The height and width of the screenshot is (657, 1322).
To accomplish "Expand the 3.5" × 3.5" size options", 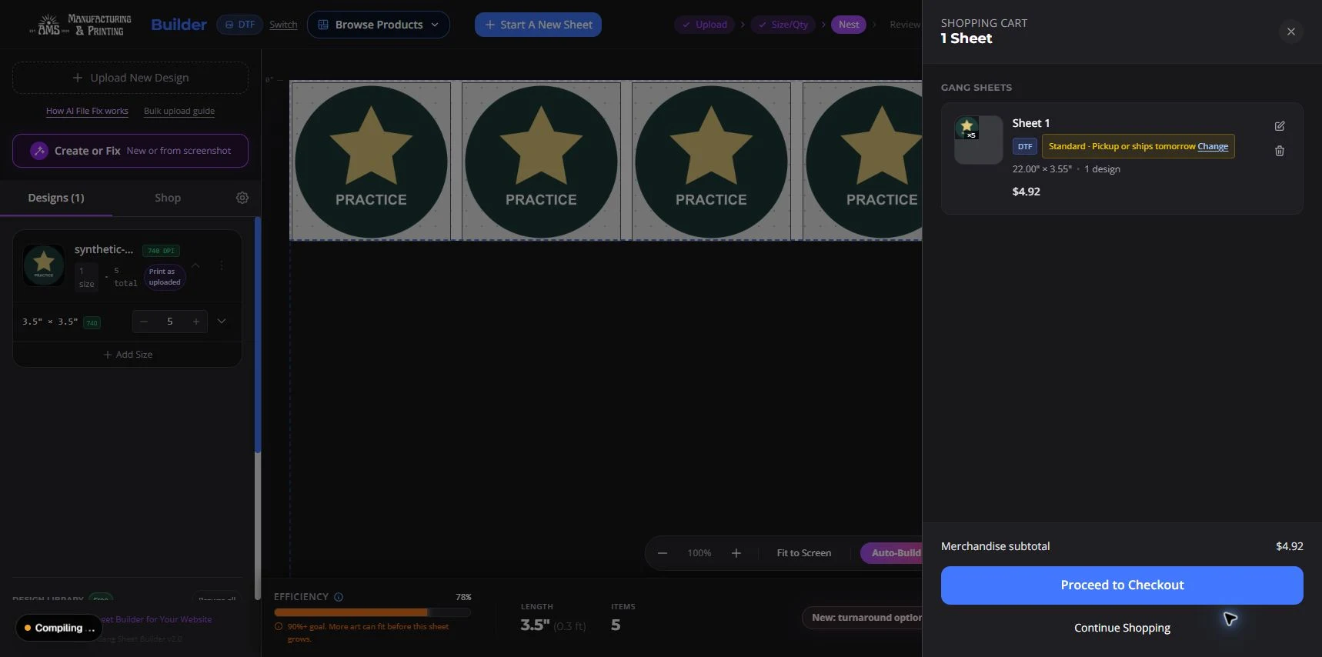I will (222, 322).
